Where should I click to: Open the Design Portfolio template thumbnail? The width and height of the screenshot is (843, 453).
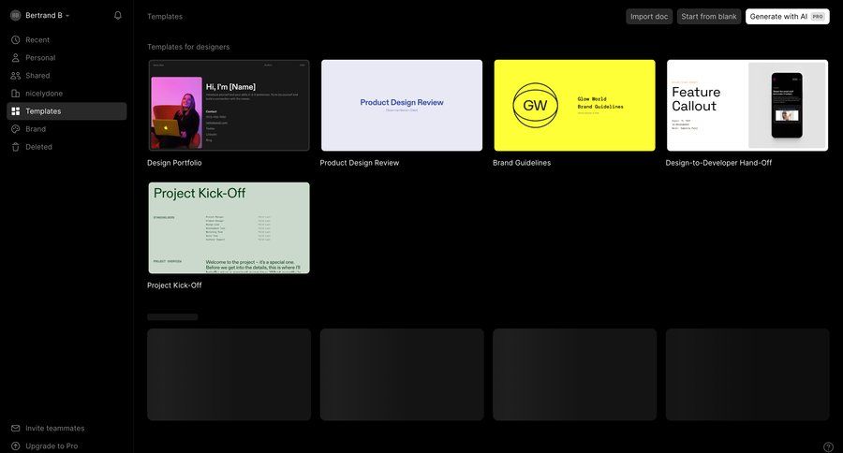click(x=229, y=106)
